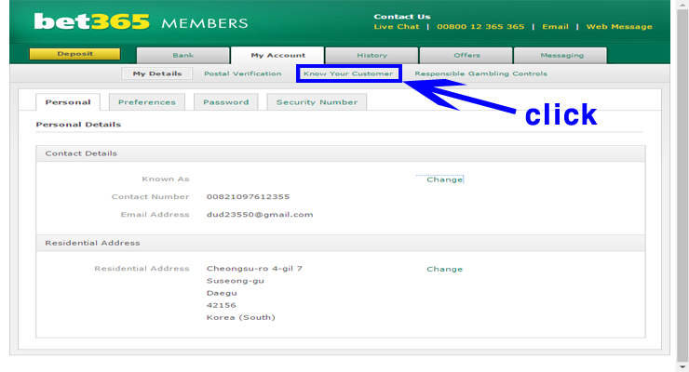Open Know Your Customer section
Image resolution: width=689 pixels, height=372 pixels.
[x=348, y=73]
